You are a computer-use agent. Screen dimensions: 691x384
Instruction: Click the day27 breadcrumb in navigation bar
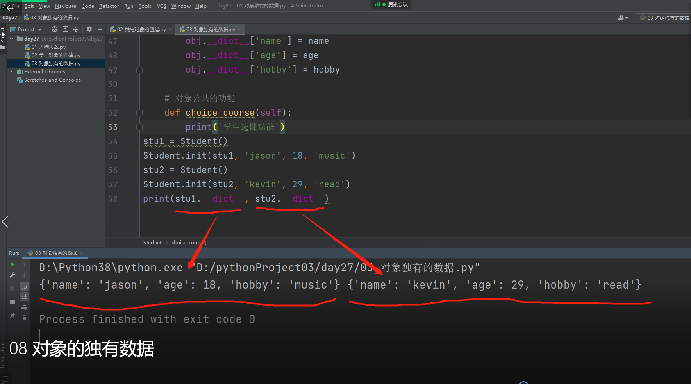[x=10, y=18]
